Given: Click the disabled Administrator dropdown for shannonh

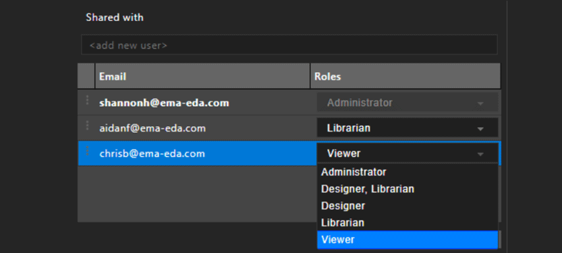Looking at the screenshot, I should click(408, 103).
